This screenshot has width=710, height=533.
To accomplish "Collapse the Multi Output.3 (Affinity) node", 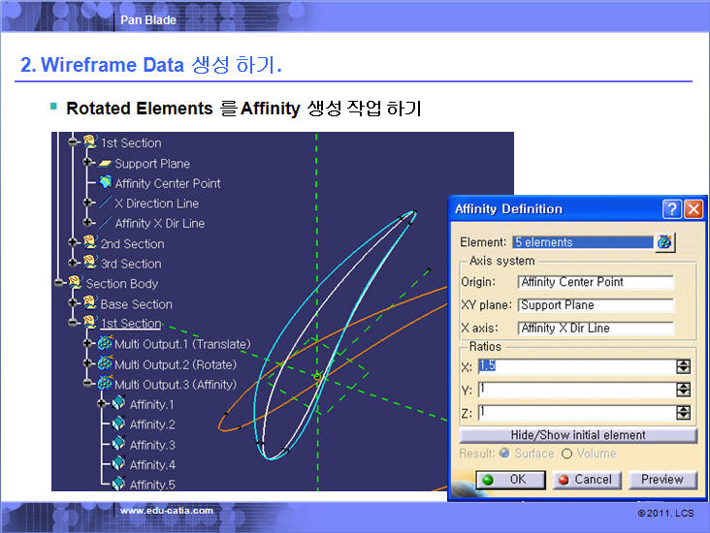I will tap(89, 385).
